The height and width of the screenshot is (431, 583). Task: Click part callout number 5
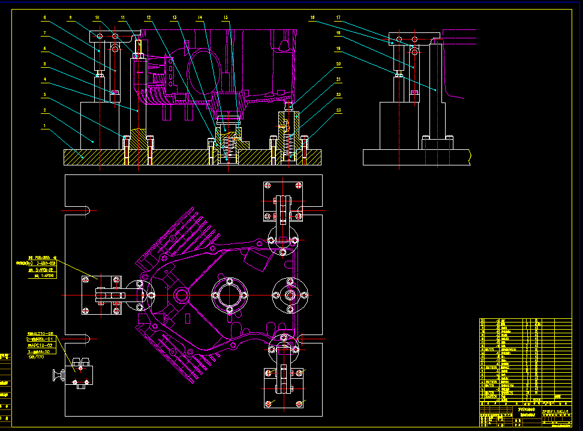pos(44,64)
